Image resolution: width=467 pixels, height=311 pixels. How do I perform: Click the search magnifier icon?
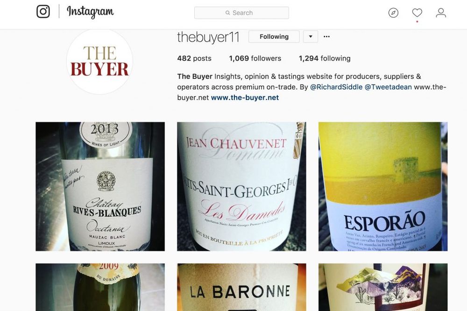click(x=227, y=13)
